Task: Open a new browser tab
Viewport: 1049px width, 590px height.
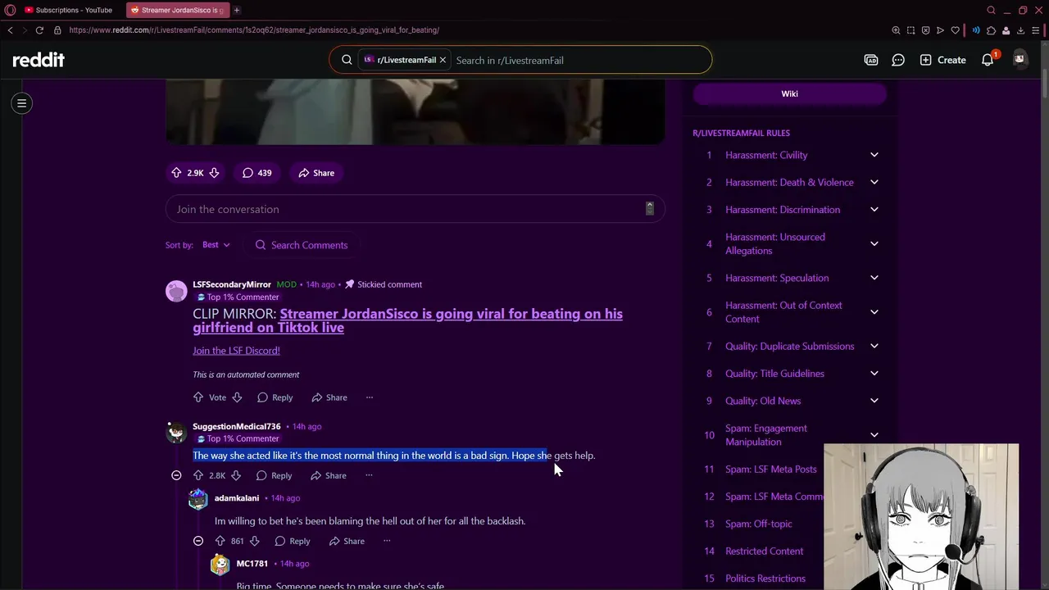Action: (x=237, y=10)
